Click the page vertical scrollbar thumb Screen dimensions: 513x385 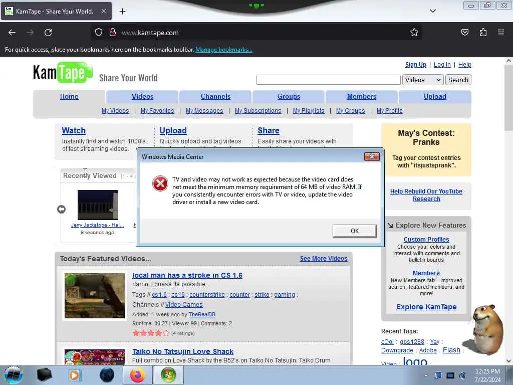click(508, 98)
